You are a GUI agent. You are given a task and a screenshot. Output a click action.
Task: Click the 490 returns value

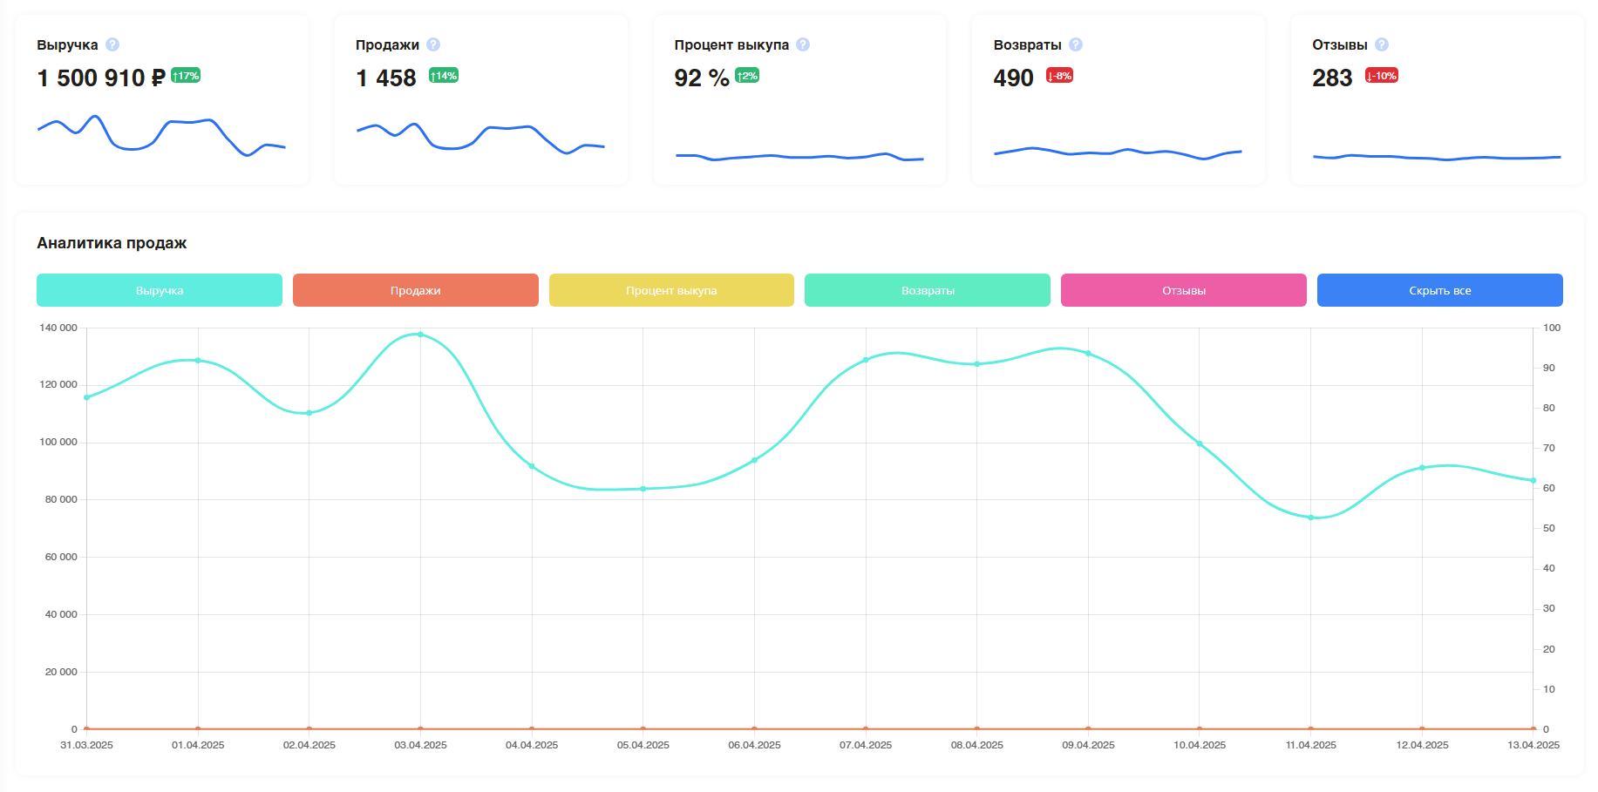pyautogui.click(x=1013, y=78)
